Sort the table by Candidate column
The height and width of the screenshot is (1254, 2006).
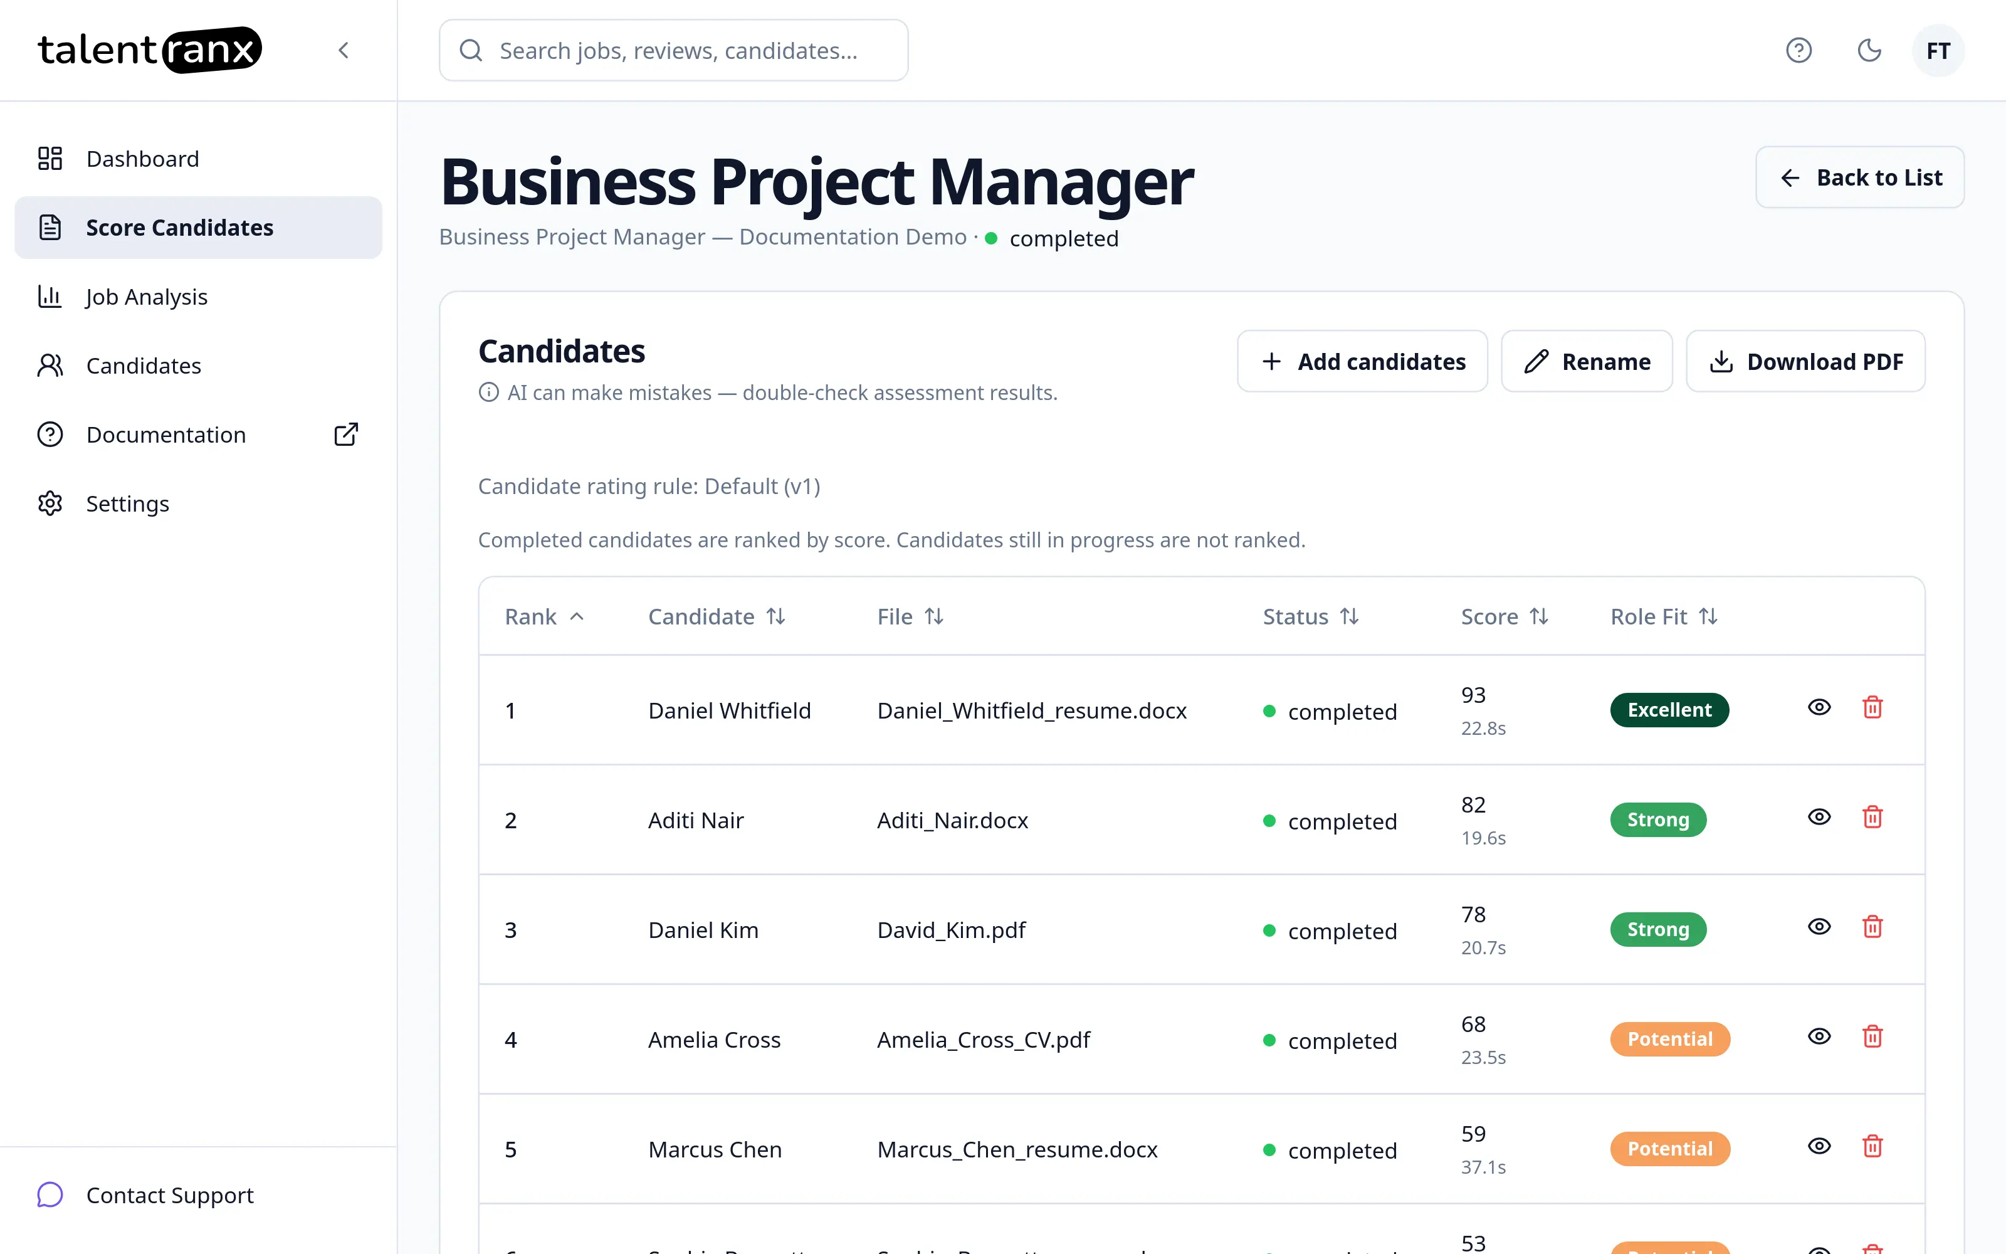[717, 617]
